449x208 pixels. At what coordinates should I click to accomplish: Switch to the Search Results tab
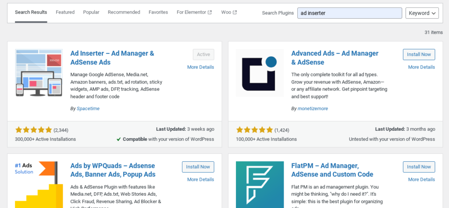[31, 12]
